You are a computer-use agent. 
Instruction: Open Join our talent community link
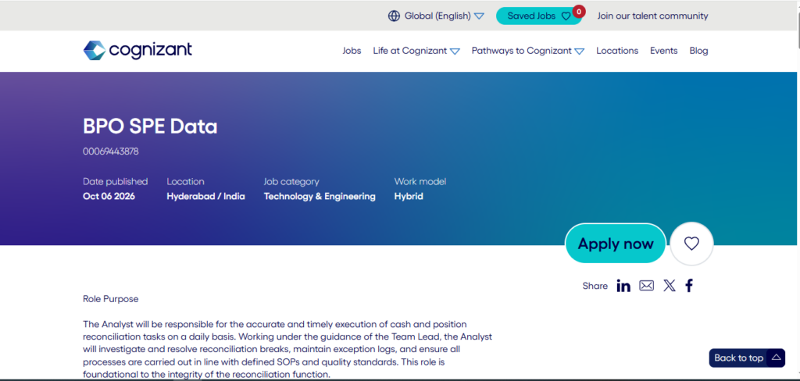coord(652,16)
